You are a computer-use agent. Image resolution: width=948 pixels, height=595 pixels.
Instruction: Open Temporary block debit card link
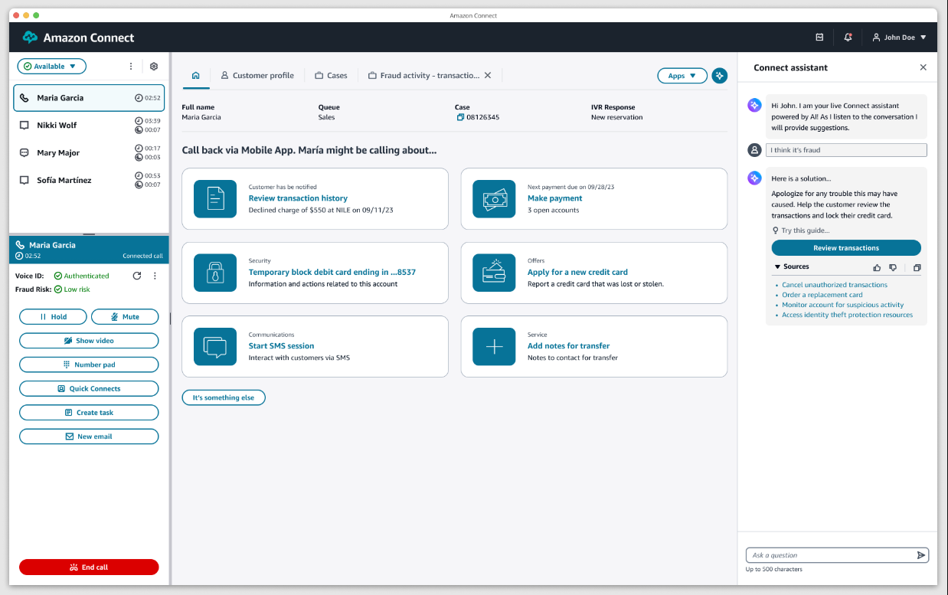[332, 272]
